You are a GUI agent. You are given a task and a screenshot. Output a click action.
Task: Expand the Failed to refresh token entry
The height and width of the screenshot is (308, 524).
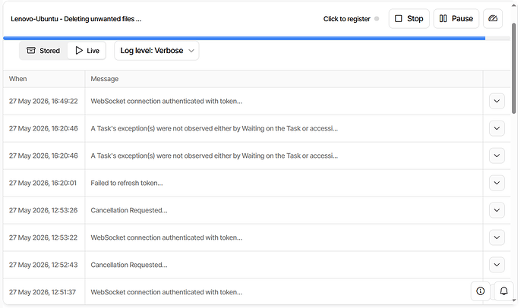pos(497,183)
